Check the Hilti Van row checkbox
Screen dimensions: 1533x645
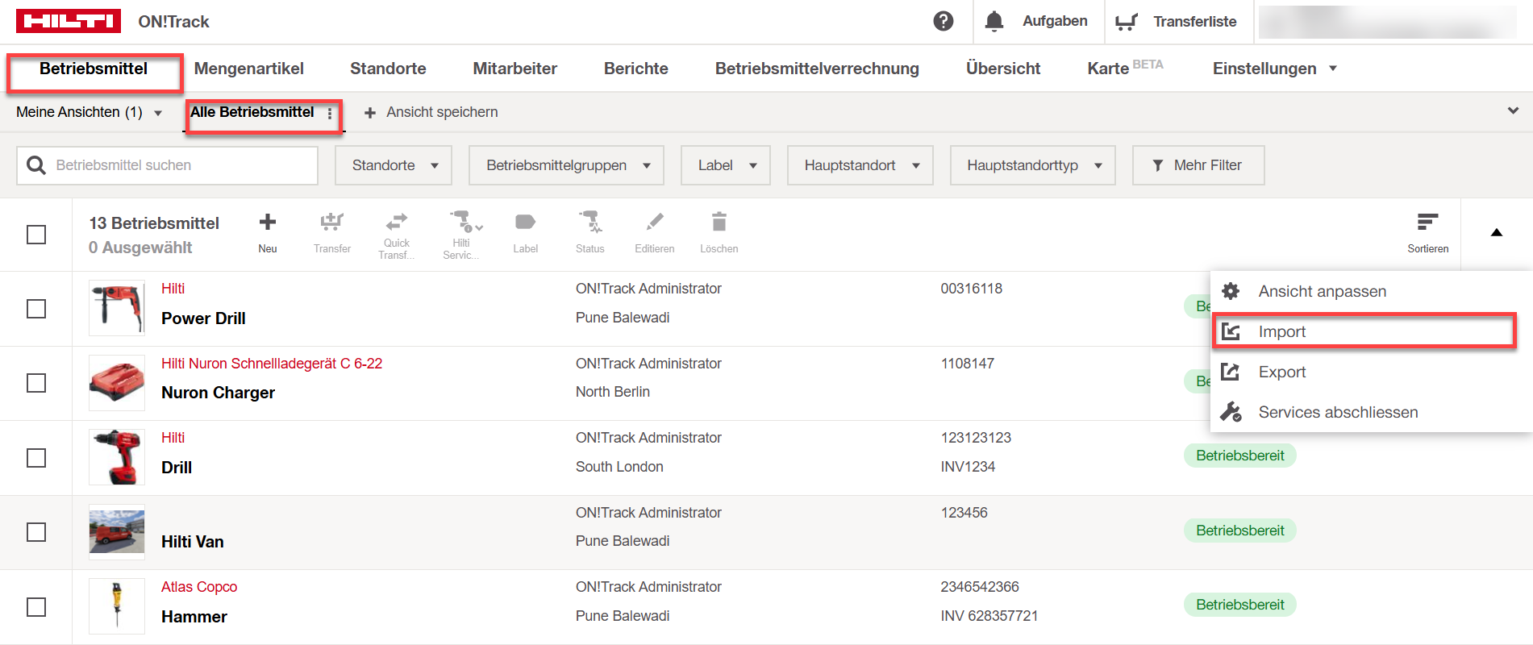[x=36, y=532]
